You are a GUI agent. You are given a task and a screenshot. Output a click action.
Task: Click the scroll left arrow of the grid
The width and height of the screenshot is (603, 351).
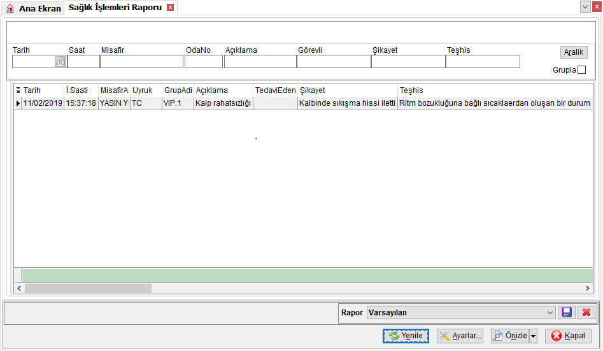19,289
